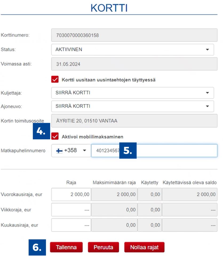Screen dimensions: 223x259
Task: Click the Raja column header
Action: 71,183
